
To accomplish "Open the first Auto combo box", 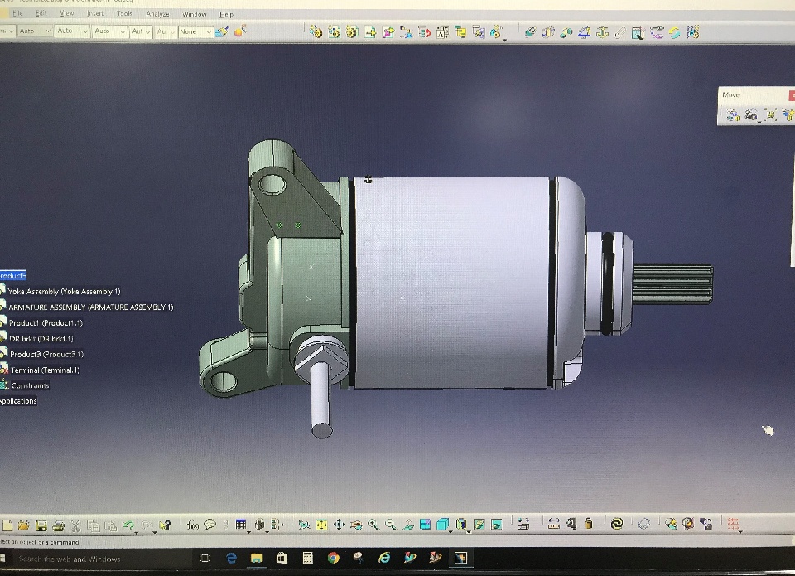I will 34,31.
